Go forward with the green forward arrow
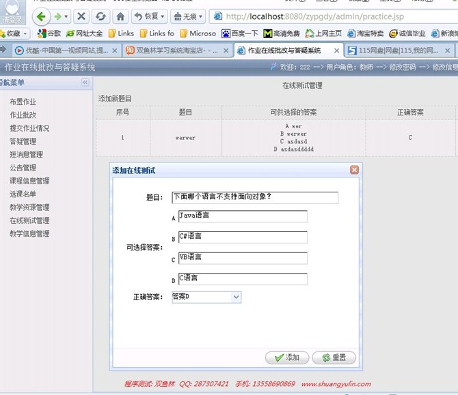 (58, 16)
